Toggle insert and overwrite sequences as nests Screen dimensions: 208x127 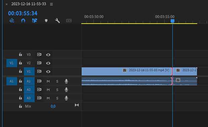(x=12, y=21)
